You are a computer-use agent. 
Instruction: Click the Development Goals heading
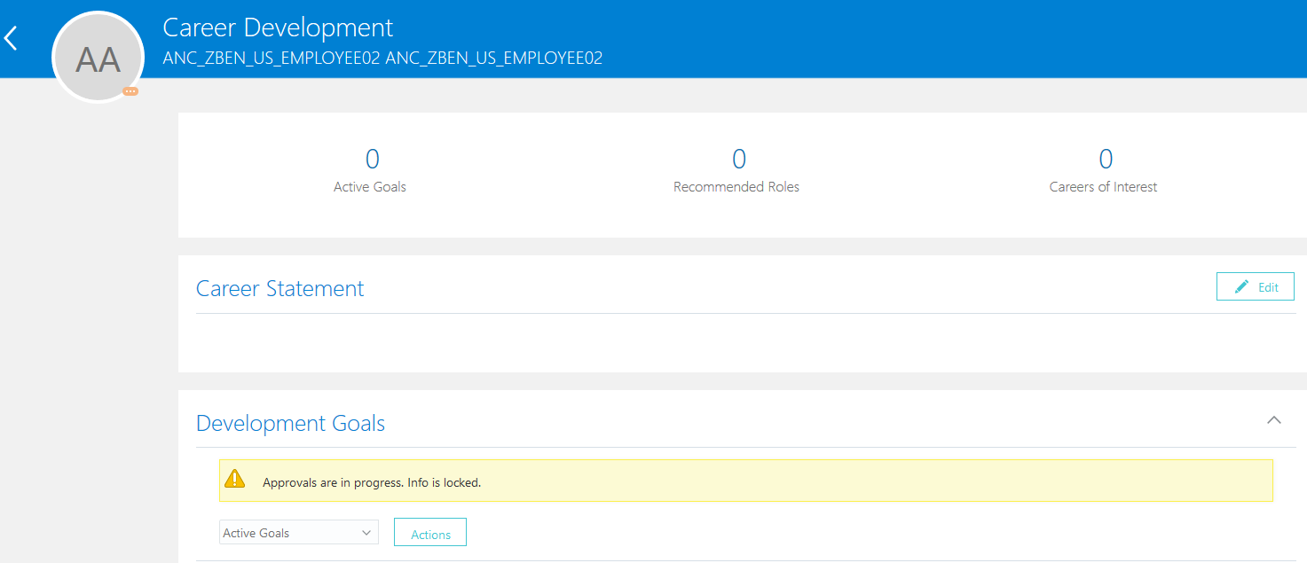click(290, 424)
